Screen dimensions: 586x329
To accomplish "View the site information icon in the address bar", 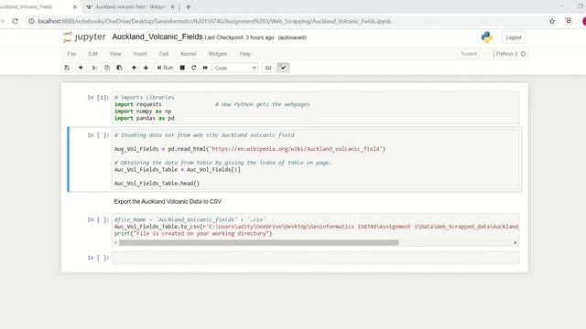I will click(x=31, y=21).
